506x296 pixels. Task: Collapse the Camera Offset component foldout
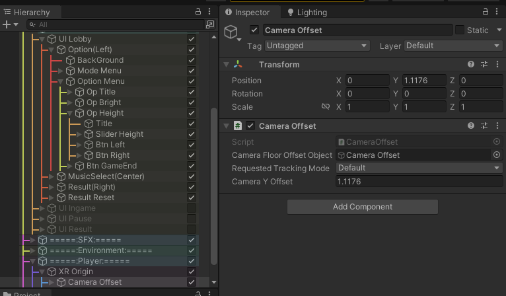point(226,126)
